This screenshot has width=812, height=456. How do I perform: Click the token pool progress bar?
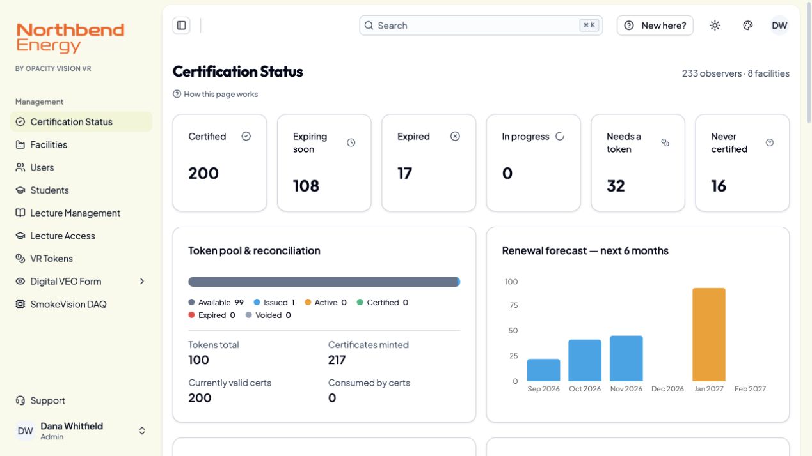pos(324,282)
